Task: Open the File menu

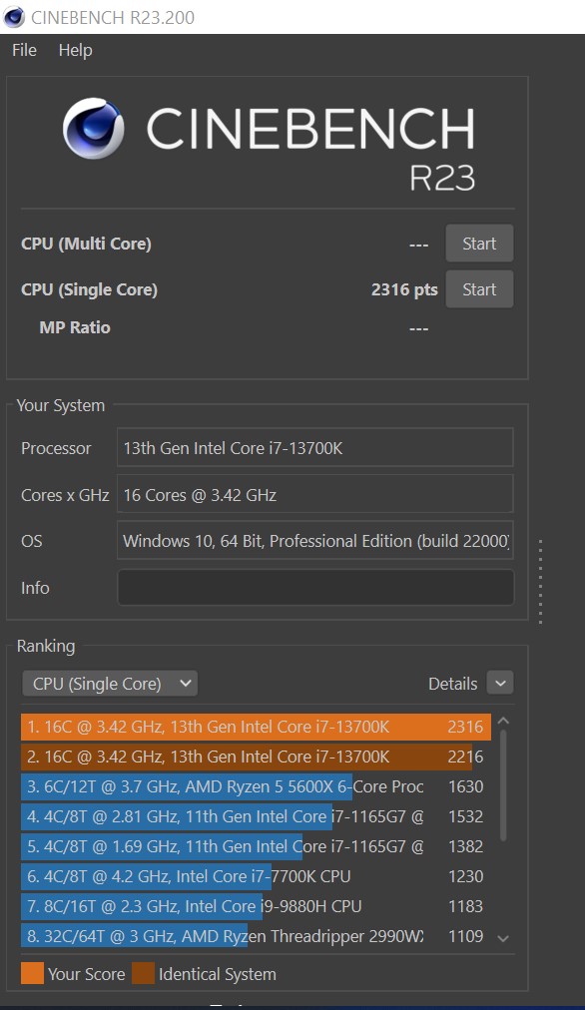Action: (x=25, y=50)
